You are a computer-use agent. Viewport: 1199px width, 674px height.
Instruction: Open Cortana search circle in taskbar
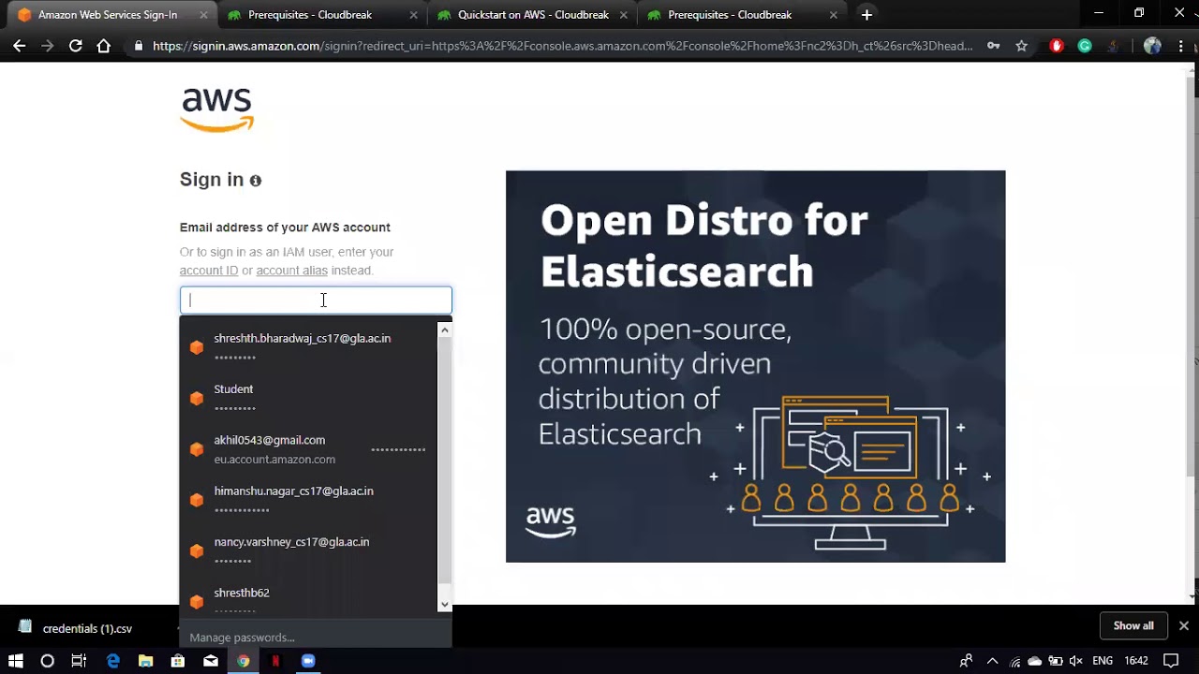pos(48,661)
